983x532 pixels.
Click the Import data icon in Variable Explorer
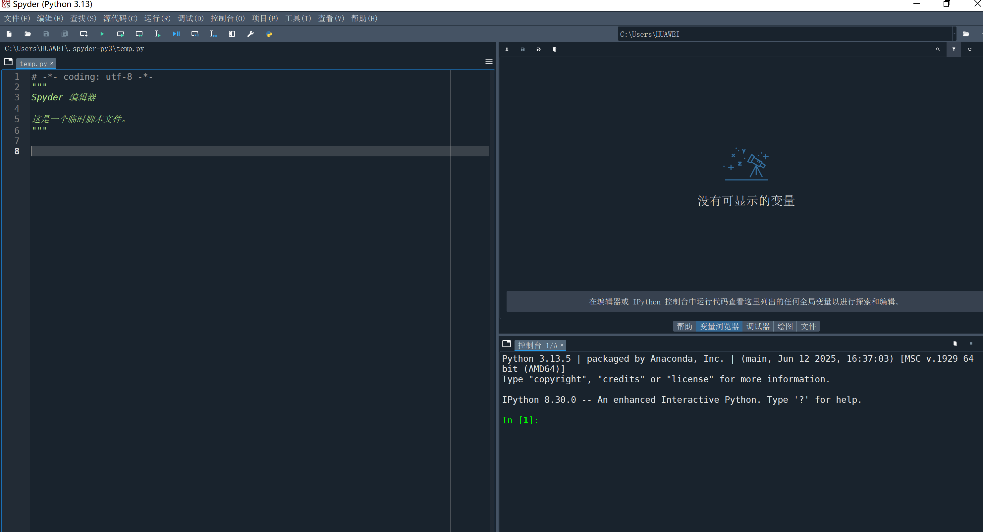(x=507, y=49)
